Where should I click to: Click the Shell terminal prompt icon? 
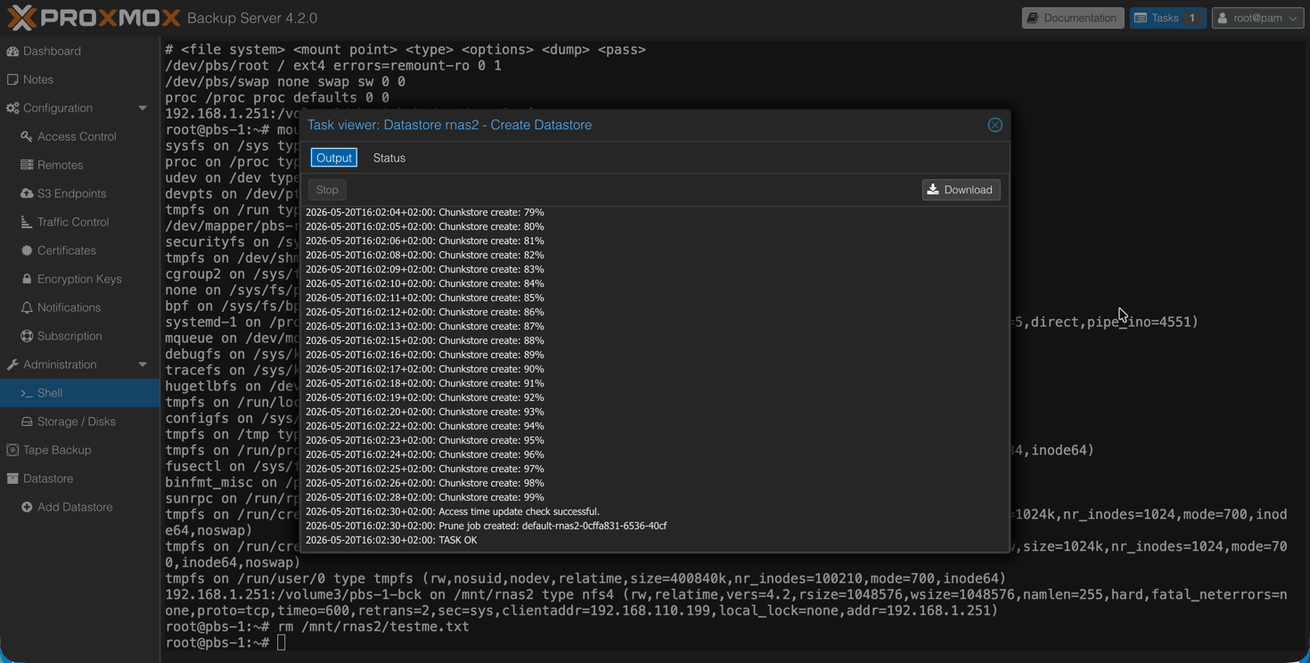coord(27,393)
